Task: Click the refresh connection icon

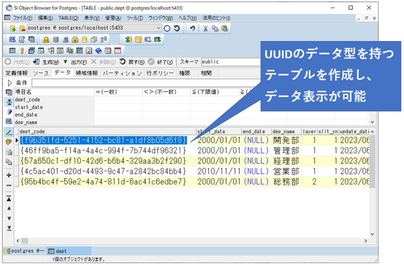Action: coord(177,29)
